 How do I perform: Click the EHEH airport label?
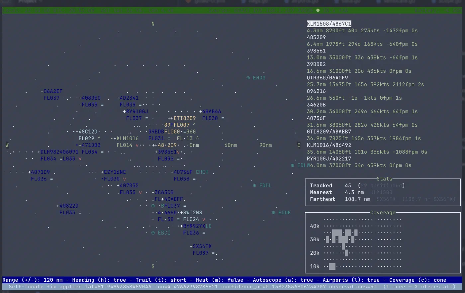click(202, 172)
